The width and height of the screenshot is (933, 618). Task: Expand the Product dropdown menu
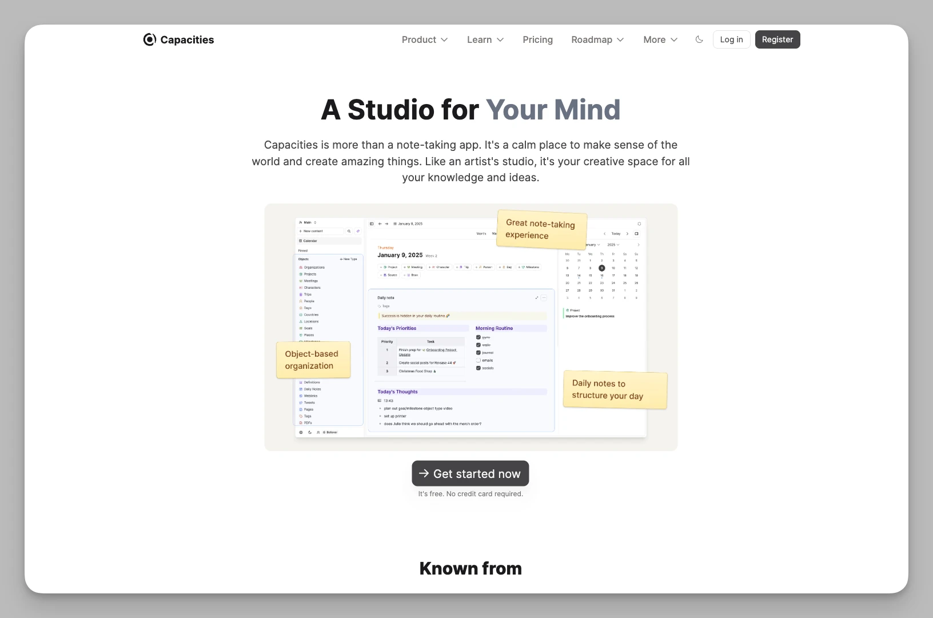click(x=424, y=39)
